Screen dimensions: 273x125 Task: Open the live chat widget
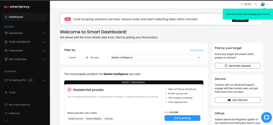[x=266, y=117]
